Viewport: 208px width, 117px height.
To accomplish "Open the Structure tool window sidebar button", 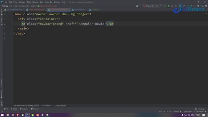I will click(2, 83).
